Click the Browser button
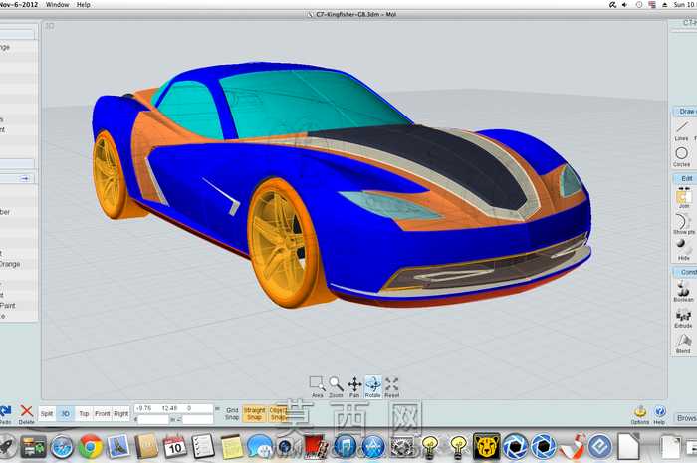697x463 pixels. coord(686,418)
